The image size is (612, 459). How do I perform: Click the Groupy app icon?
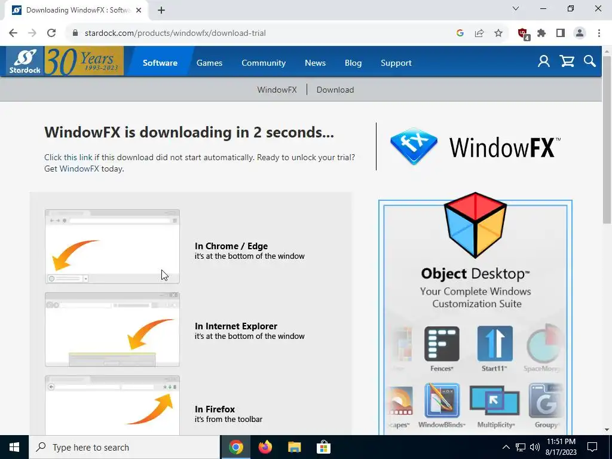pos(546,400)
